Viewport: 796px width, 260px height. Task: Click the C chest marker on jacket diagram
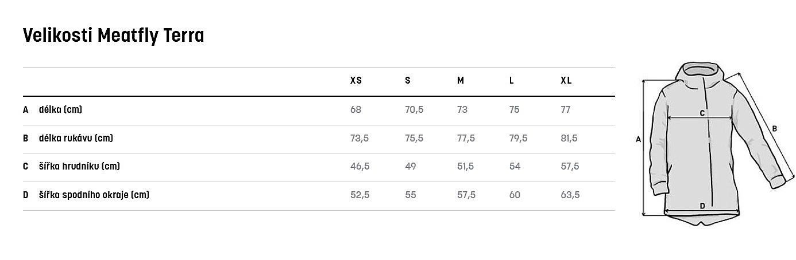[x=702, y=113]
